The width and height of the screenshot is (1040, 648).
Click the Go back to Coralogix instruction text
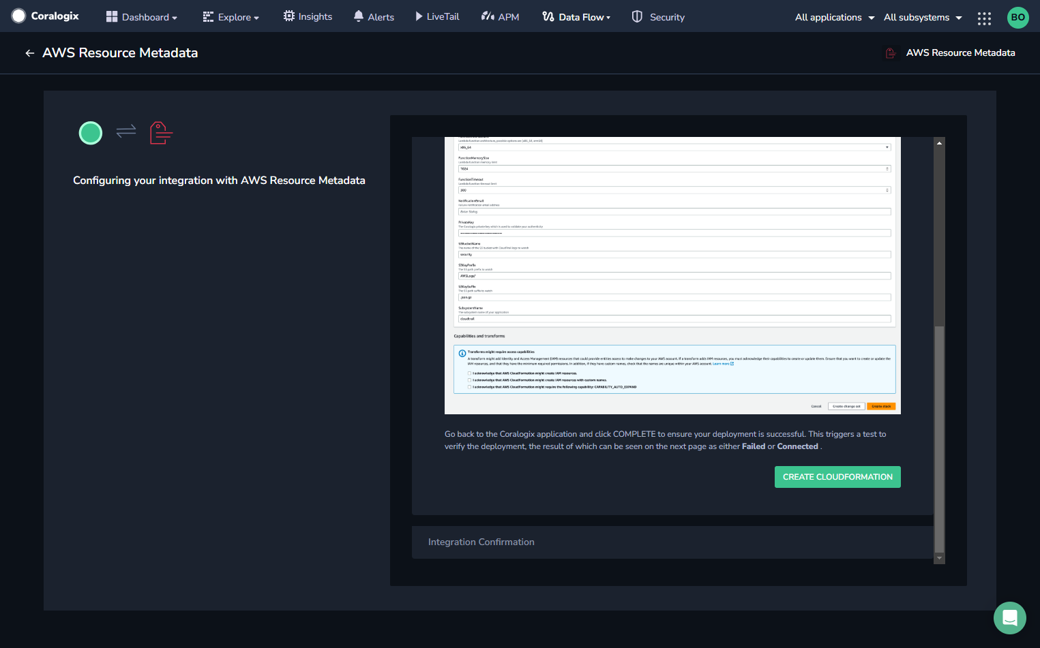[666, 440]
